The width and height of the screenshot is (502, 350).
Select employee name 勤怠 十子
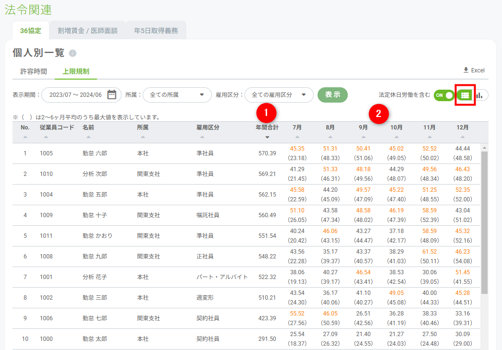click(95, 215)
